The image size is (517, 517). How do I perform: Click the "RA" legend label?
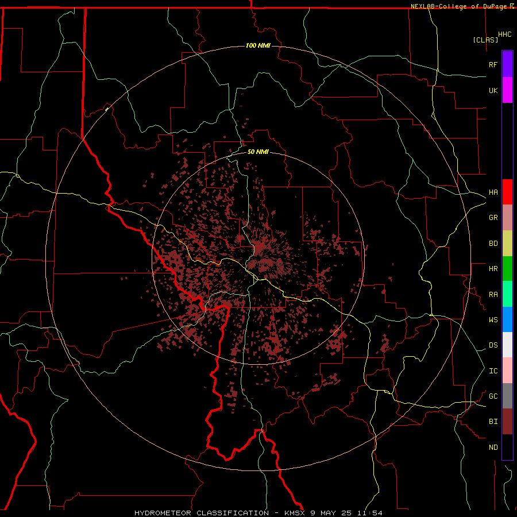pos(493,295)
